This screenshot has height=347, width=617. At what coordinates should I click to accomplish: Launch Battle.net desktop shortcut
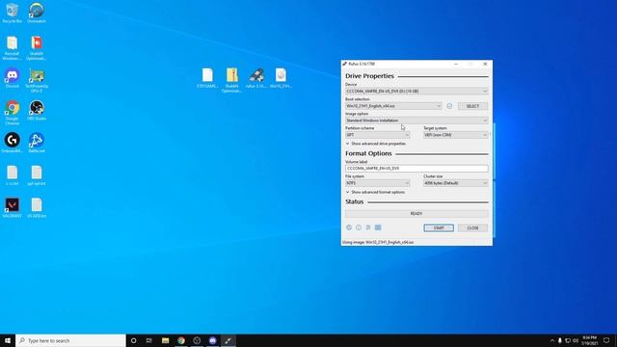tap(37, 143)
